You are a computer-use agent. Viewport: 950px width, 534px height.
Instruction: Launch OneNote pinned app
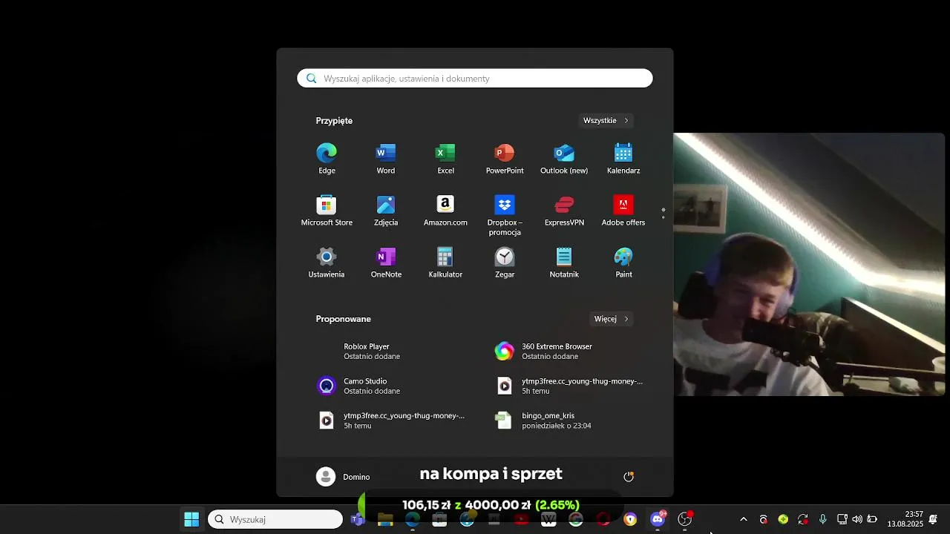386,263
